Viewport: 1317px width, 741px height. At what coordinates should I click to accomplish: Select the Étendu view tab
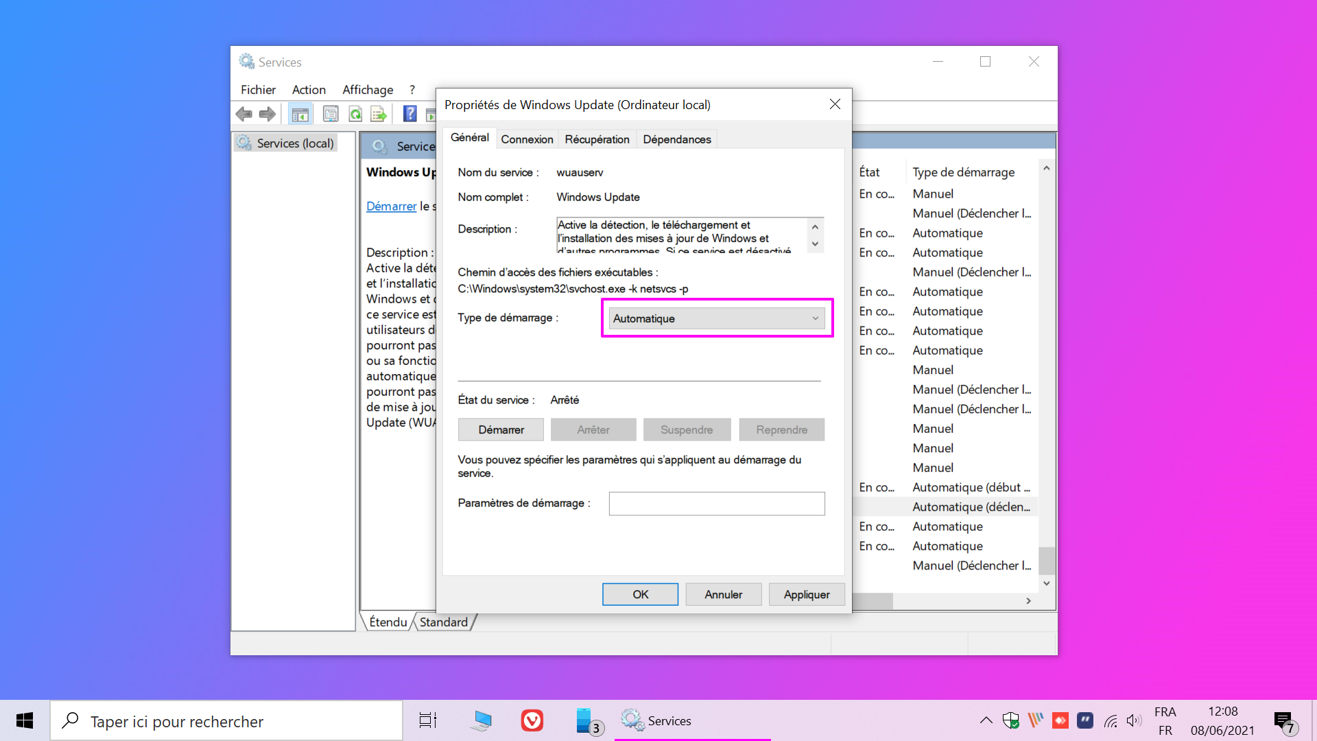coord(388,622)
